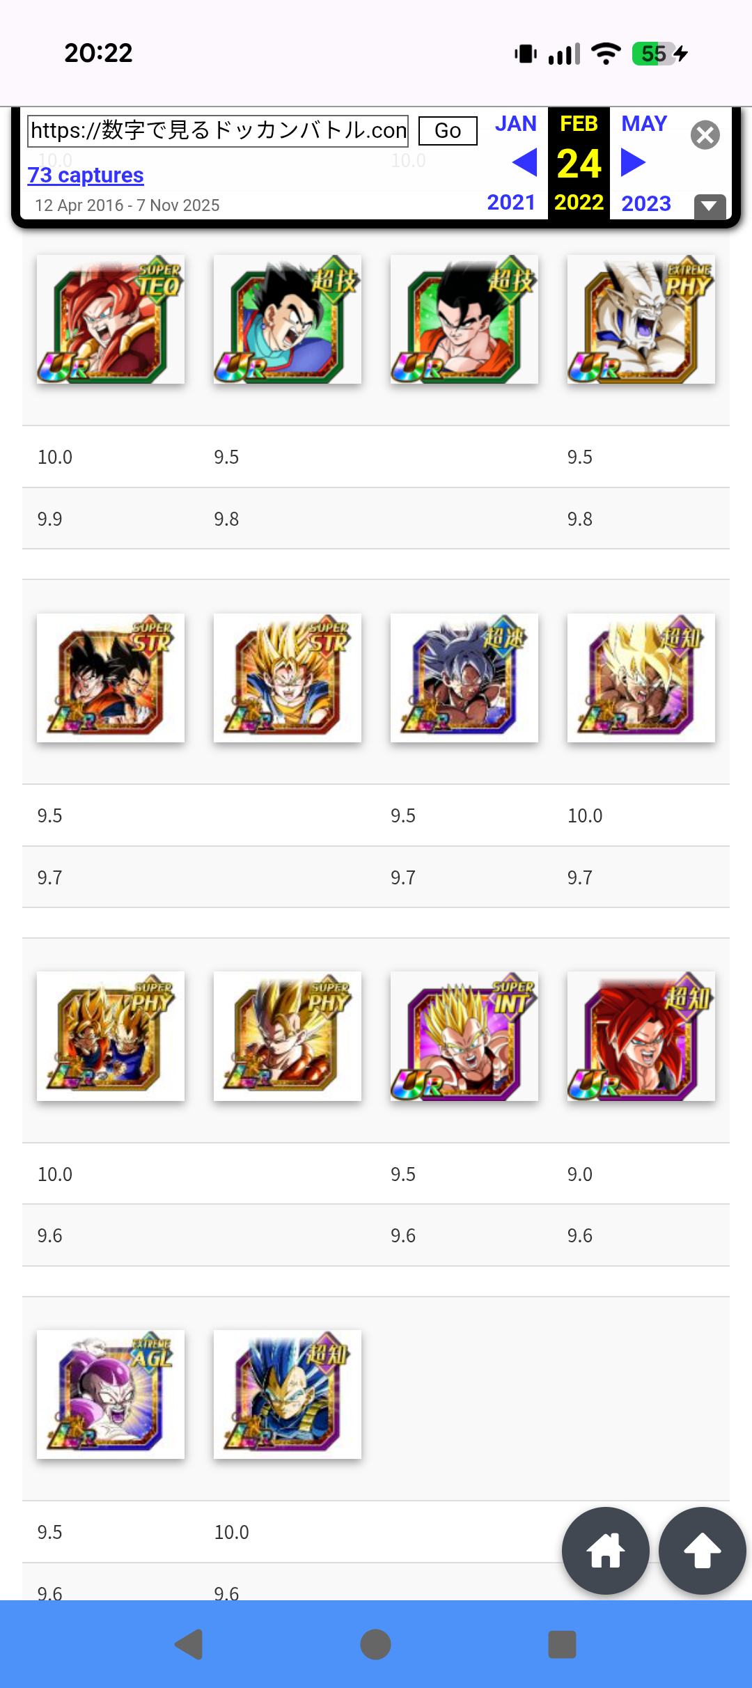
Task: Close the Wayback Machine toolbar
Action: 705,135
